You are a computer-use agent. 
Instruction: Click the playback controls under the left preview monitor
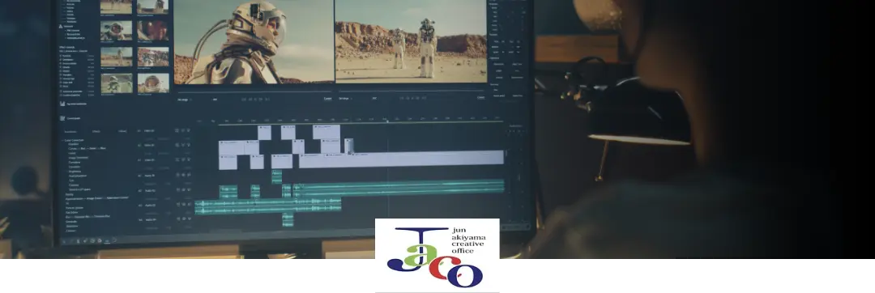[x=256, y=100]
